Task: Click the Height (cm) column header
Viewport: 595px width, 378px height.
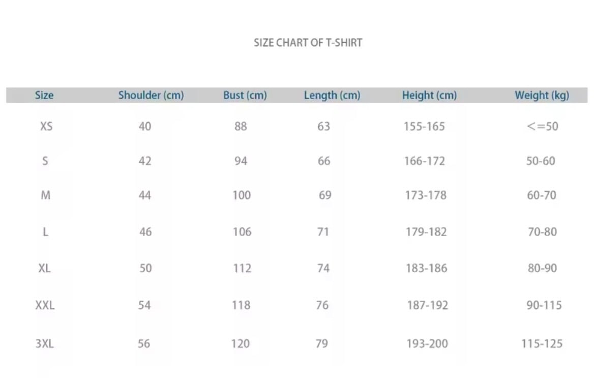Action: 429,95
